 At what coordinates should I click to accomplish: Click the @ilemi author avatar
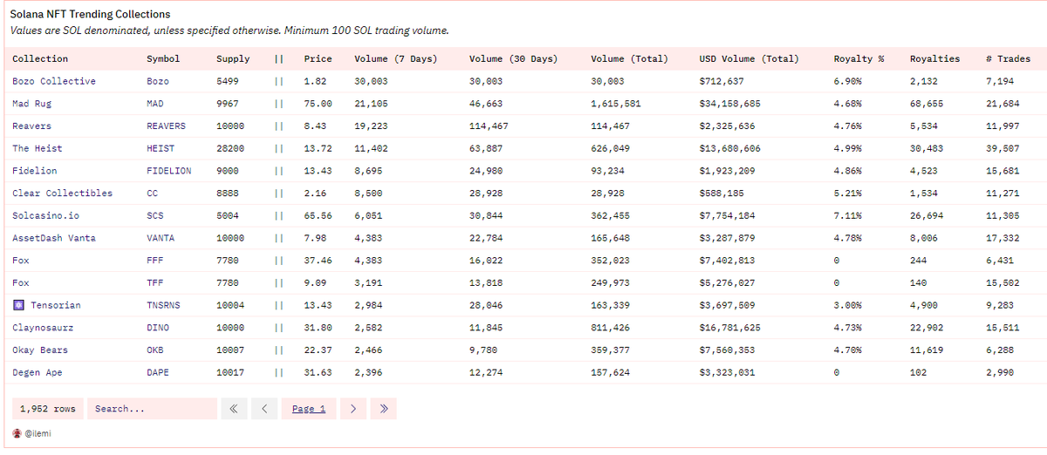click(17, 433)
